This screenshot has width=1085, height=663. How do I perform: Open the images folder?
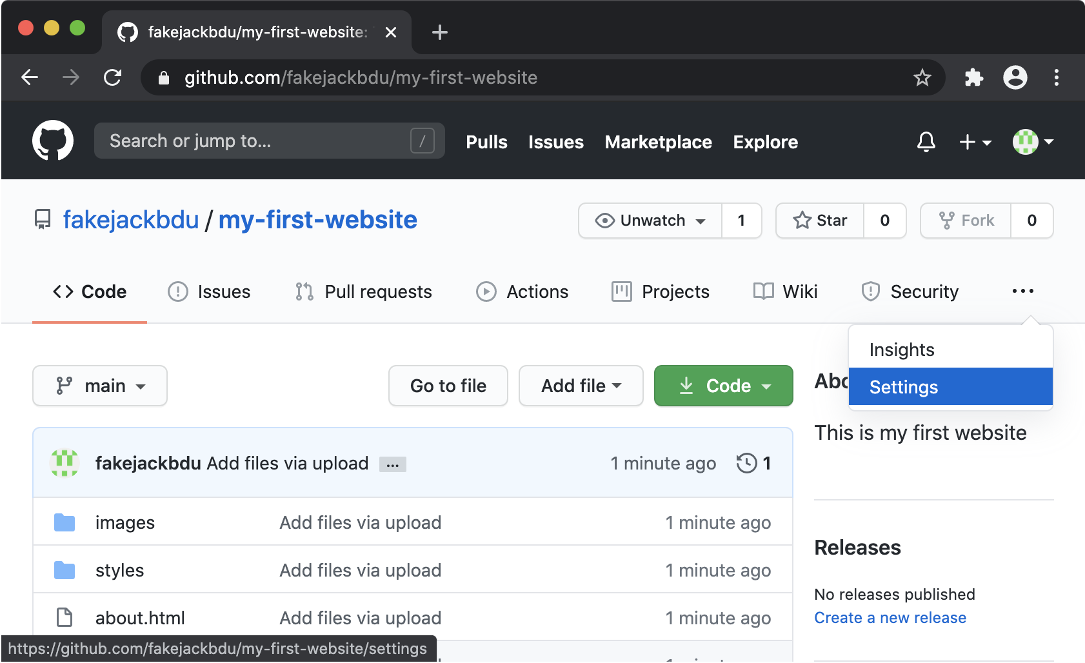click(125, 522)
